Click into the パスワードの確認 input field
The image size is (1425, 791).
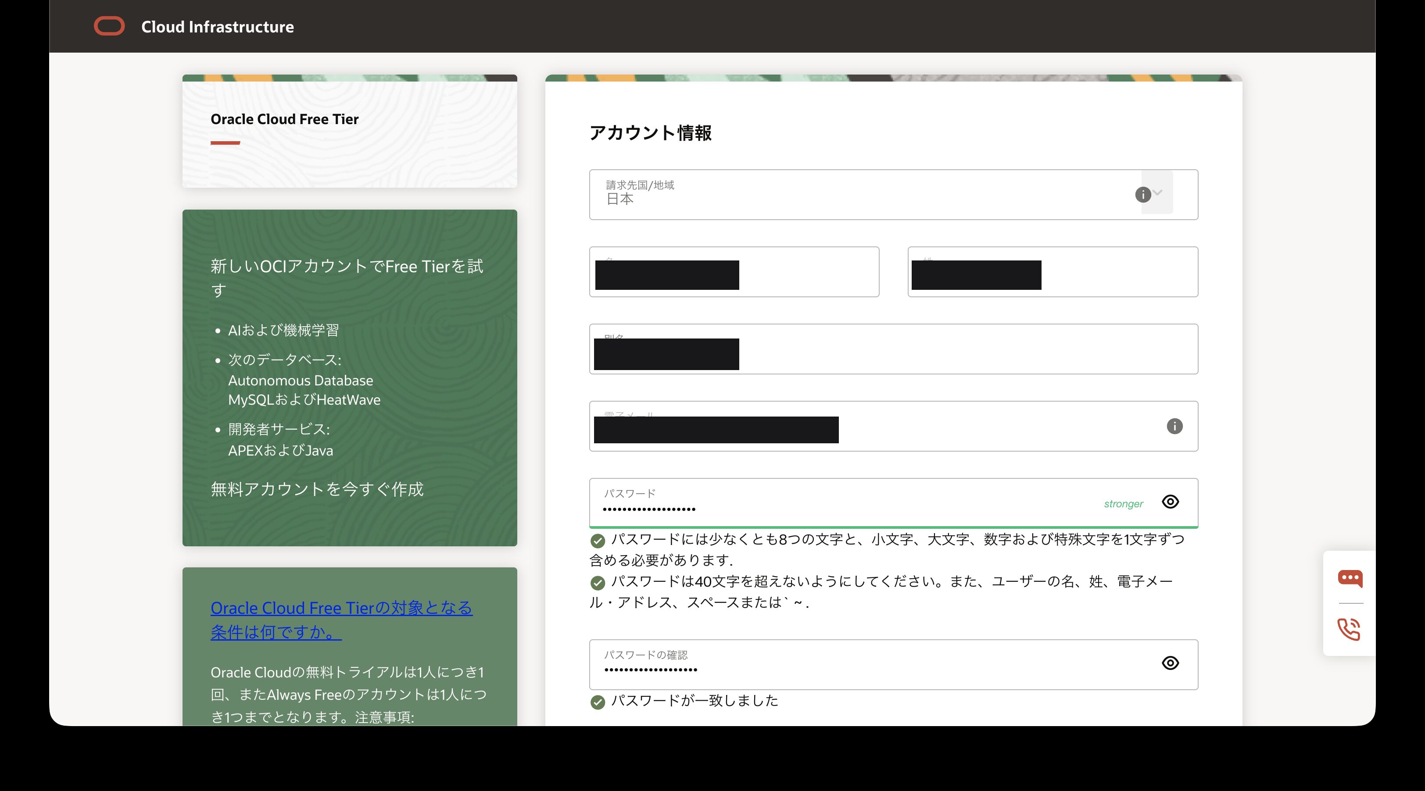pos(893,664)
